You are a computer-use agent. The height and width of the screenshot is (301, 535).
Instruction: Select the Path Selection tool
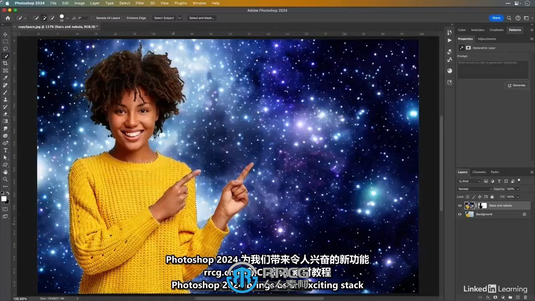coord(5,158)
